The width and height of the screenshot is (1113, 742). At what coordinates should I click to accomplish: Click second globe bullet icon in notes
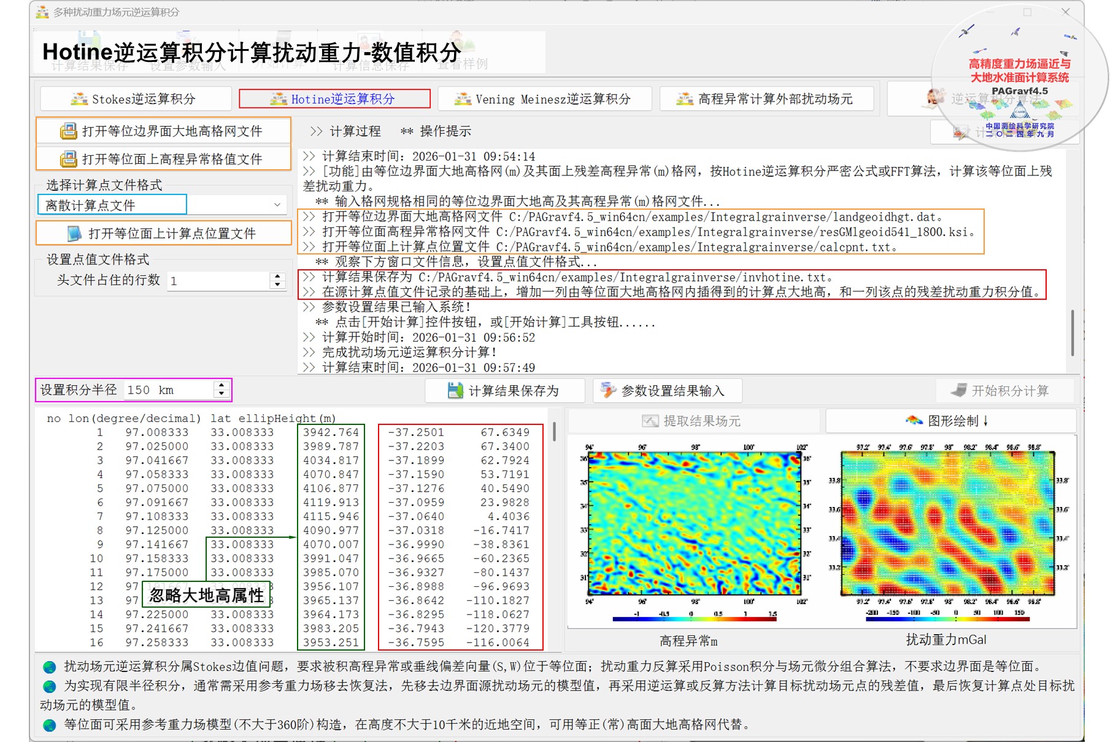click(50, 686)
